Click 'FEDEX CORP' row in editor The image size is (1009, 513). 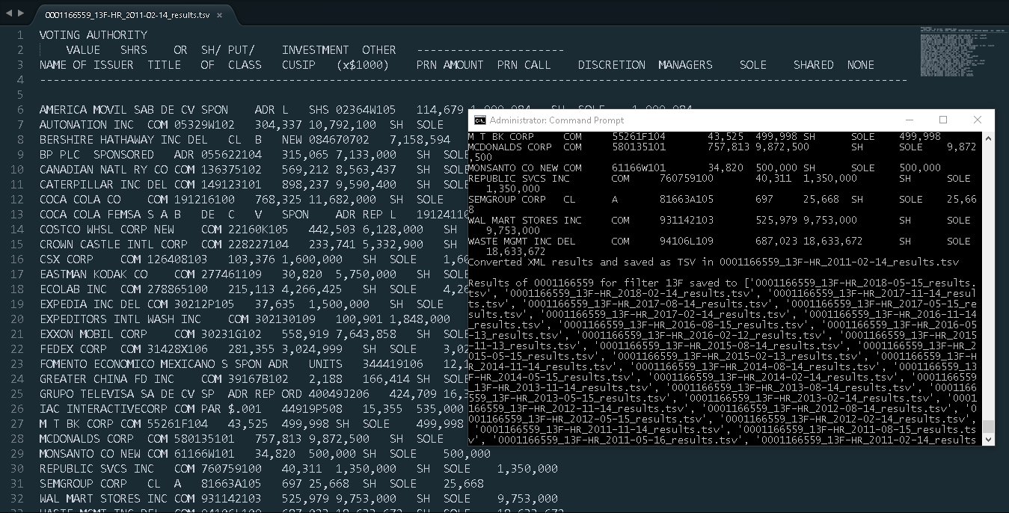click(x=73, y=349)
